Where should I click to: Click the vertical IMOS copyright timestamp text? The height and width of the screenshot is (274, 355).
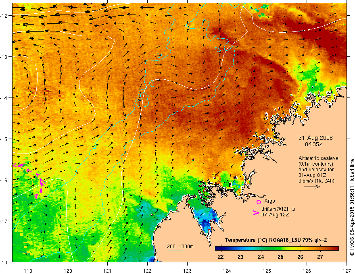[x=352, y=207]
